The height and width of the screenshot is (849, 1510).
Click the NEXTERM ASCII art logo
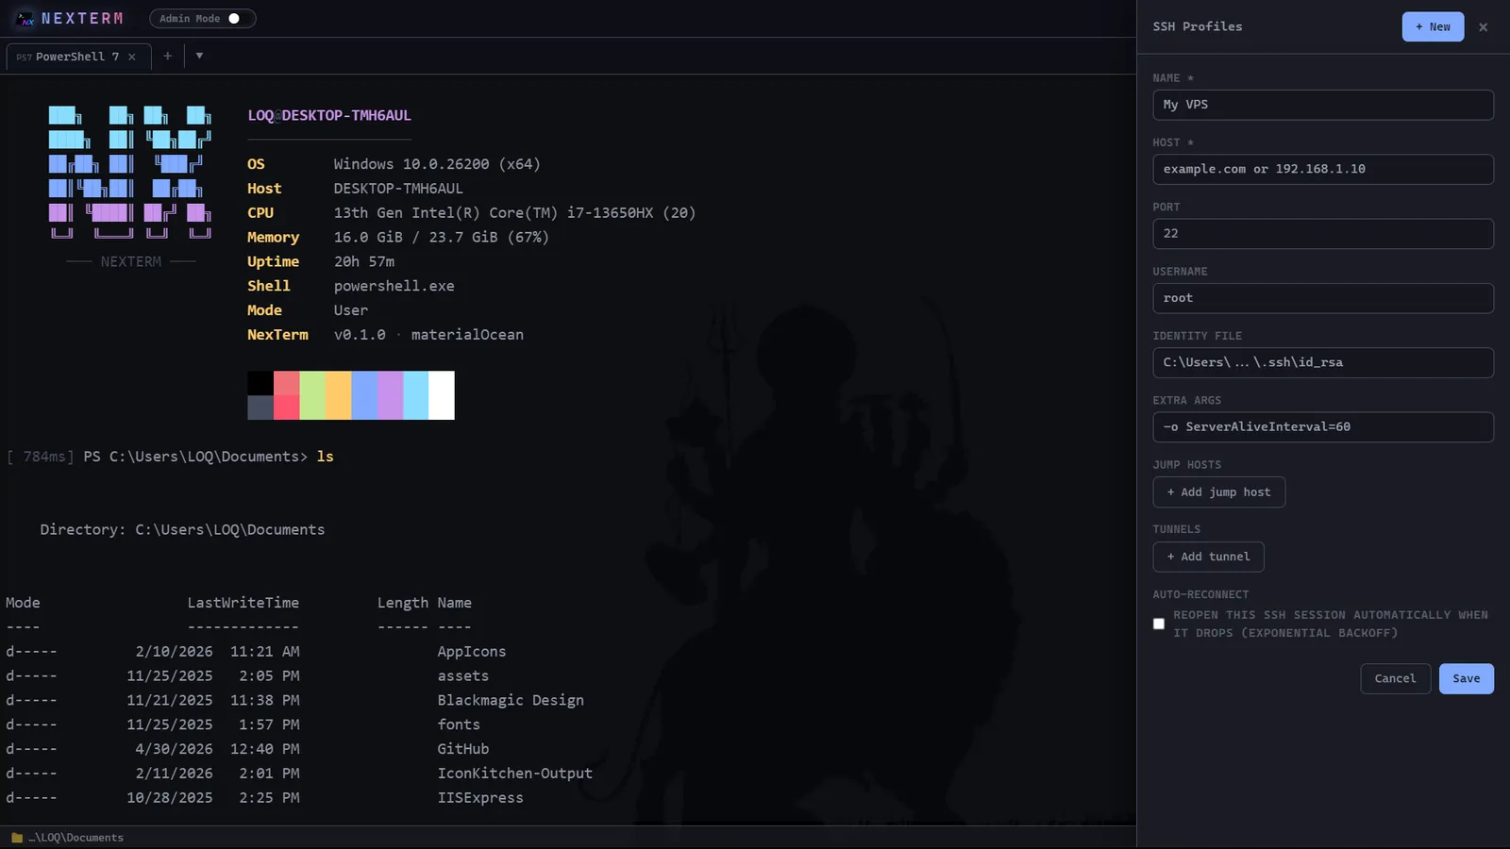click(x=130, y=172)
